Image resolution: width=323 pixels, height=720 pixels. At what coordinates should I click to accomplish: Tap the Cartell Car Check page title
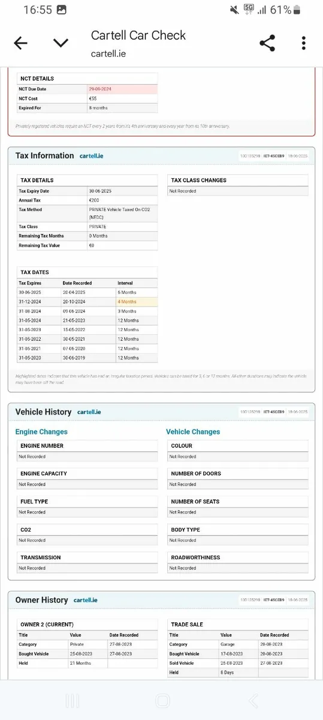click(138, 35)
